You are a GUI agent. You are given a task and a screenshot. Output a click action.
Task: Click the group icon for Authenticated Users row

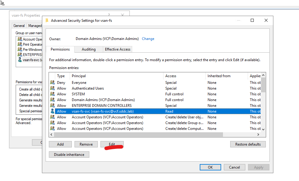52,88
